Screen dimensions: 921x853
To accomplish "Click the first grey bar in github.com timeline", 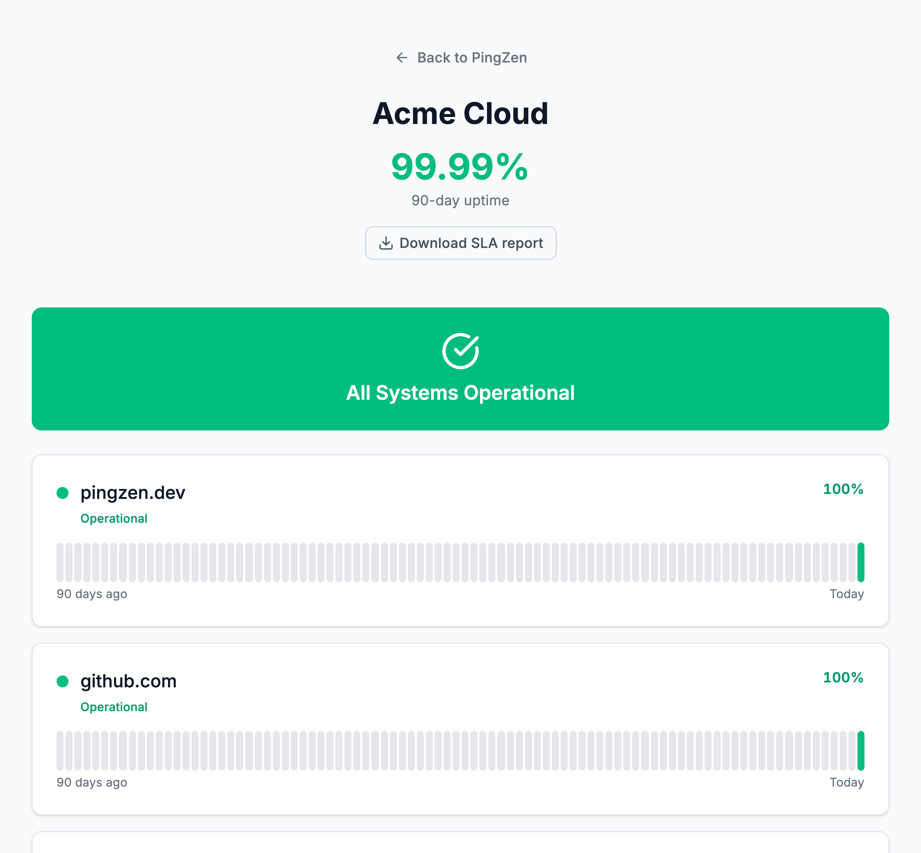I will [60, 751].
